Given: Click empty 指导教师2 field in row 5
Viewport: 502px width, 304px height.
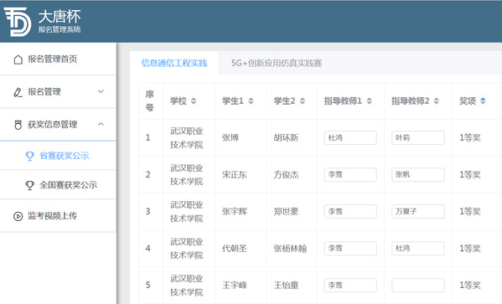Looking at the screenshot, I should (x=418, y=285).
